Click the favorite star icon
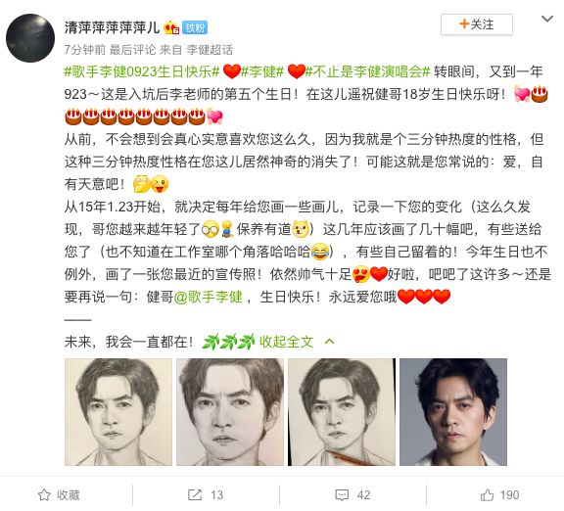The image size is (564, 511). pyautogui.click(x=44, y=495)
